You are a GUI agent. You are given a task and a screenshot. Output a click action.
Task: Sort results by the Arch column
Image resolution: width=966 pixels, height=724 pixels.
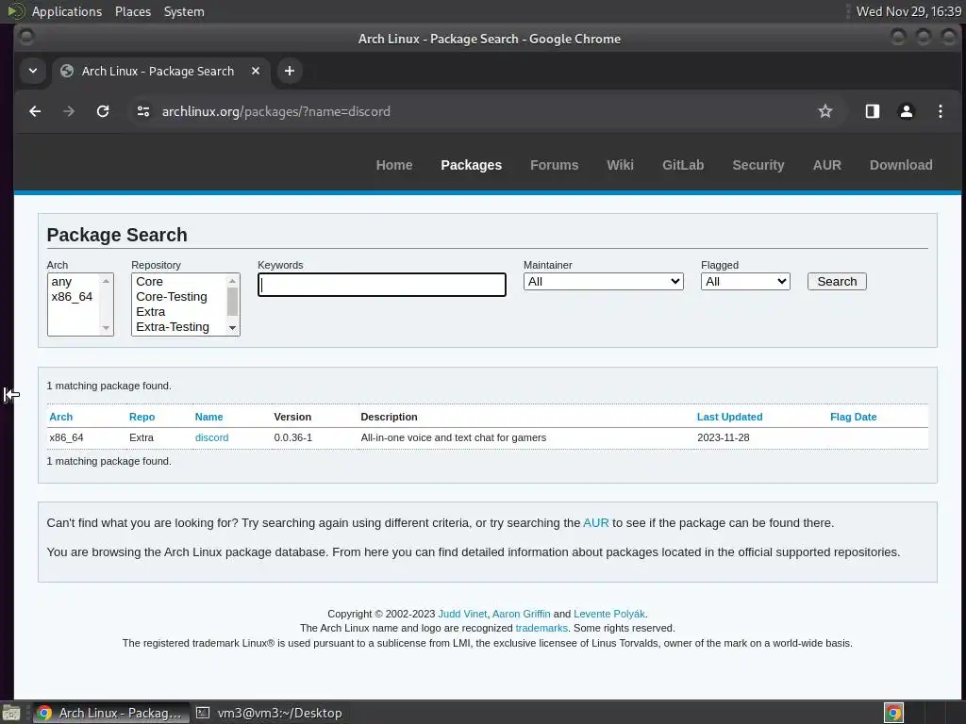(x=61, y=417)
